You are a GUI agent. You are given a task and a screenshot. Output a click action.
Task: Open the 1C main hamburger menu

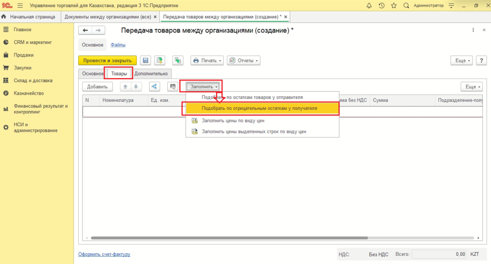(x=20, y=6)
